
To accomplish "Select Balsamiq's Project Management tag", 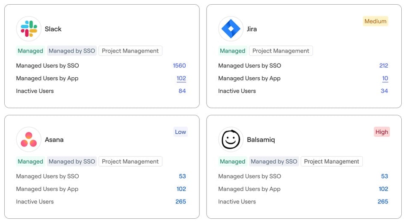I will (332, 161).
